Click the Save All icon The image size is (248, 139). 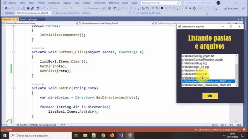32,8
